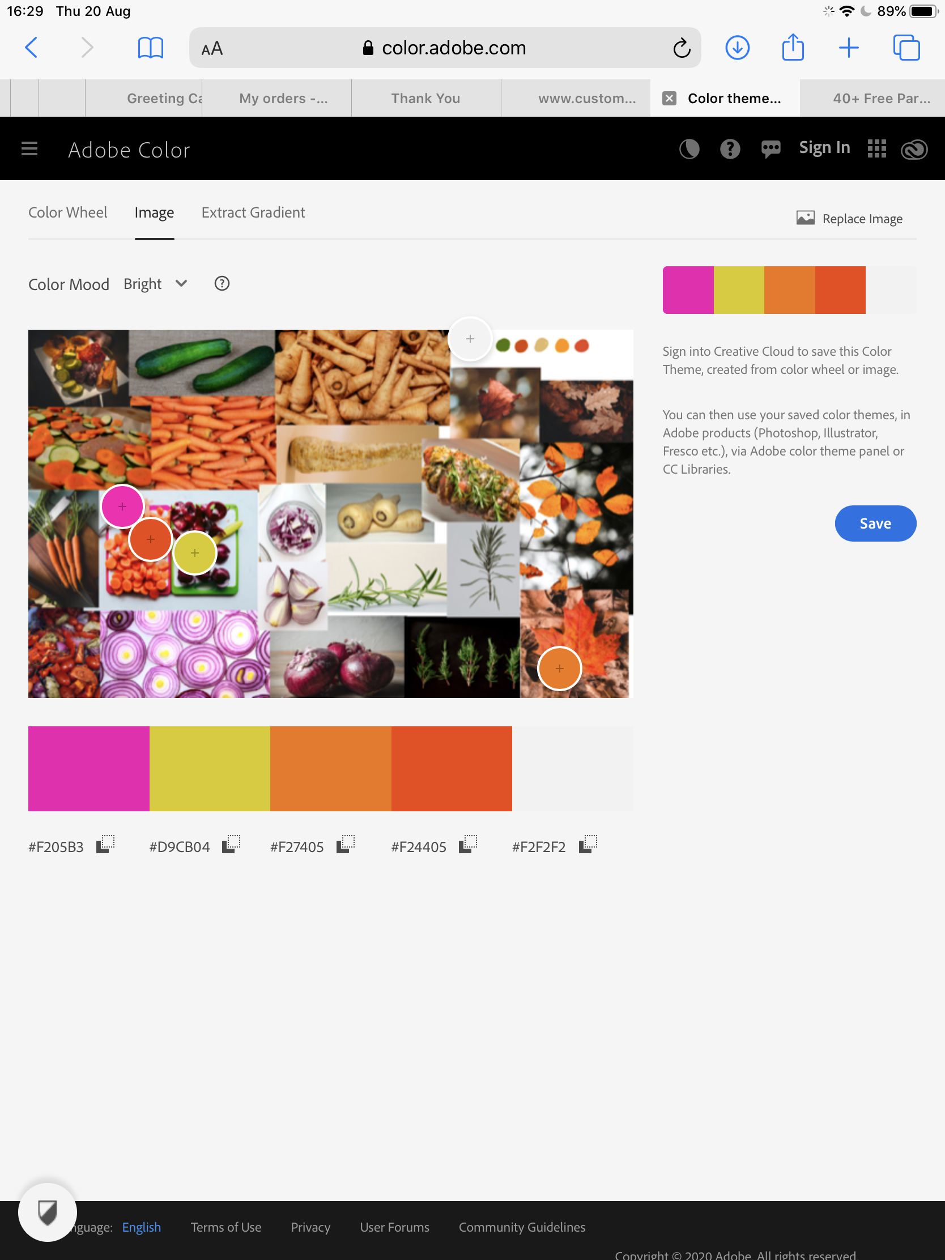Image resolution: width=945 pixels, height=1260 pixels.
Task: Click the blue Save button
Action: 875,523
